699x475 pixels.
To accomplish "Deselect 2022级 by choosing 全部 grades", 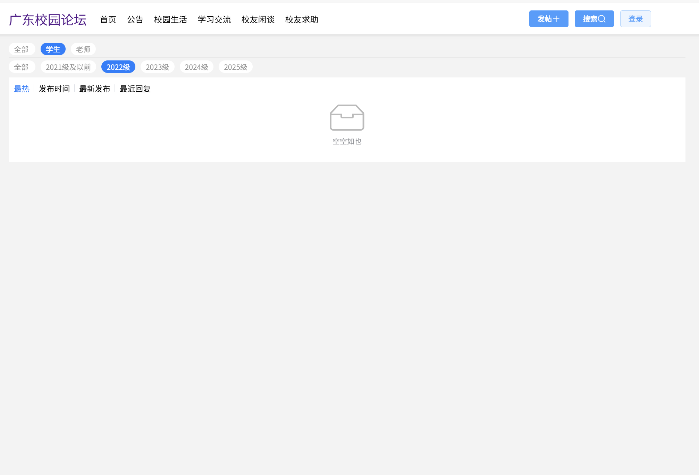I will coord(22,67).
